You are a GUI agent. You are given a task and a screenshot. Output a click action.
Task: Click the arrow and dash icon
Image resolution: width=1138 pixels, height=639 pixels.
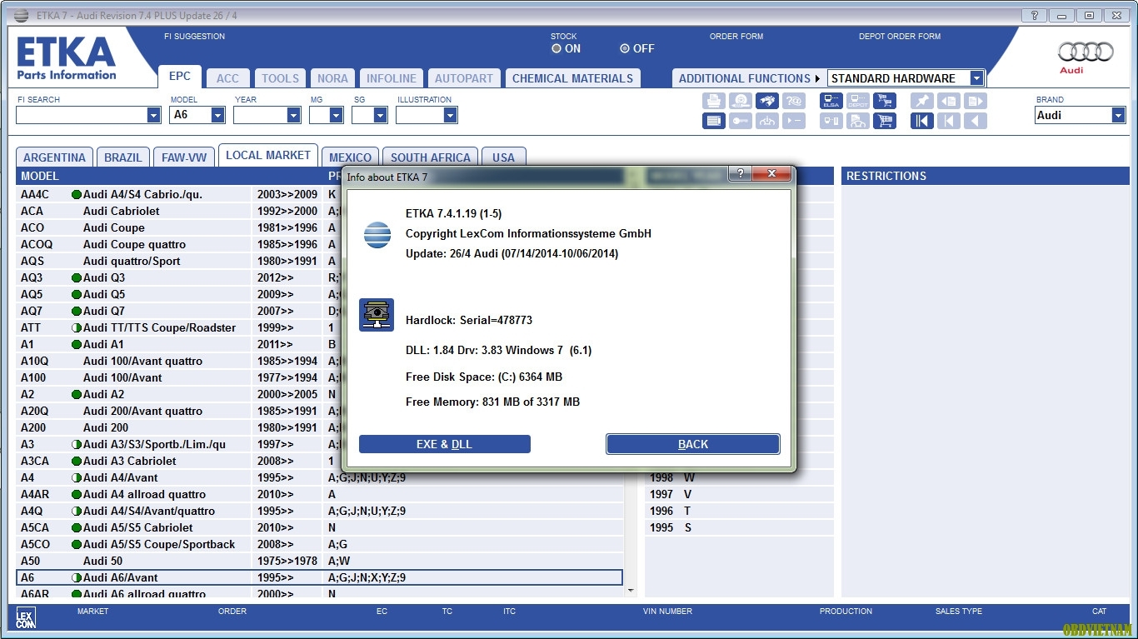point(794,121)
